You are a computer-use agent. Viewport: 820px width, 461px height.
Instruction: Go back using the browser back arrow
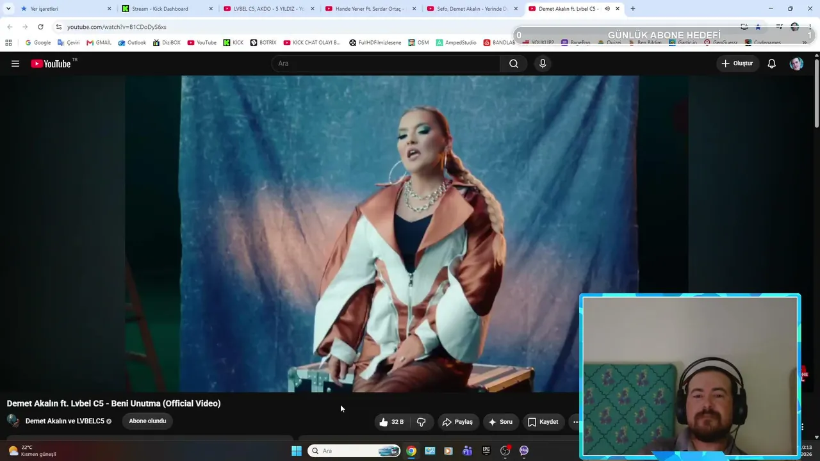[10, 27]
